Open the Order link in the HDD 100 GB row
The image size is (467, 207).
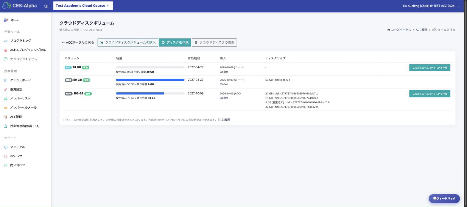[224, 98]
